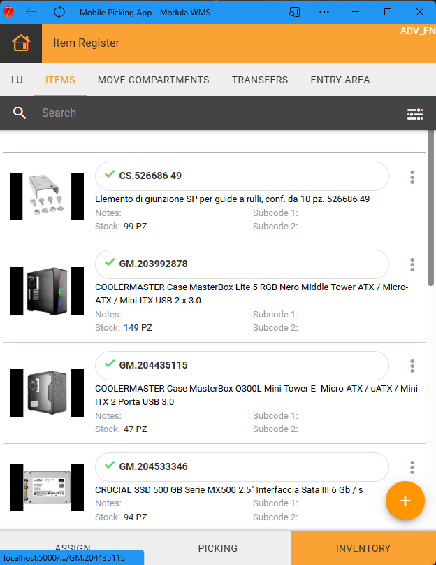Minimize the Mobile Picking App window
The width and height of the screenshot is (436, 565).
(356, 12)
